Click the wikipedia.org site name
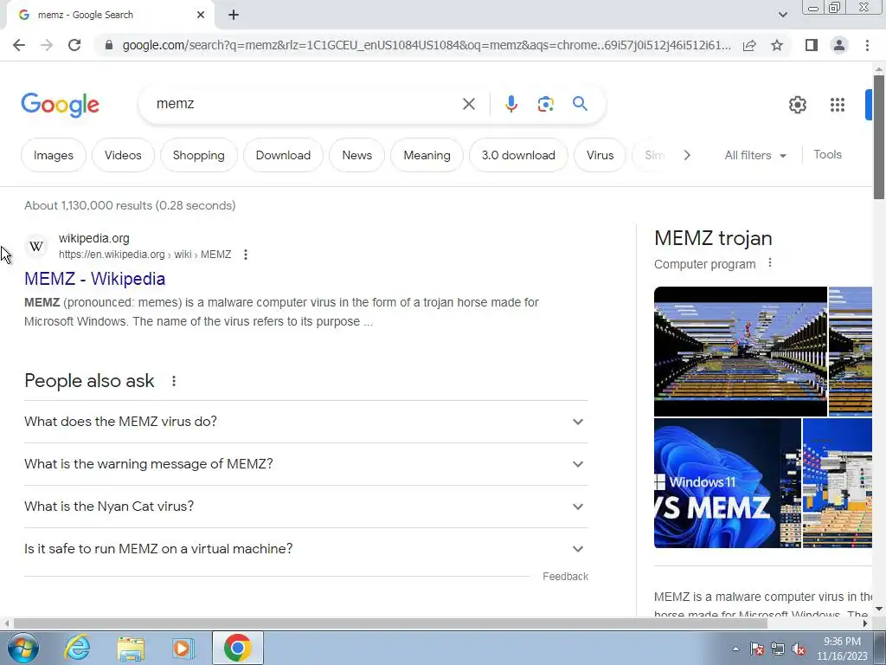Viewport: 886px width, 665px height. [93, 238]
